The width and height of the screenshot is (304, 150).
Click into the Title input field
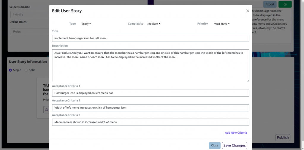click(151, 38)
